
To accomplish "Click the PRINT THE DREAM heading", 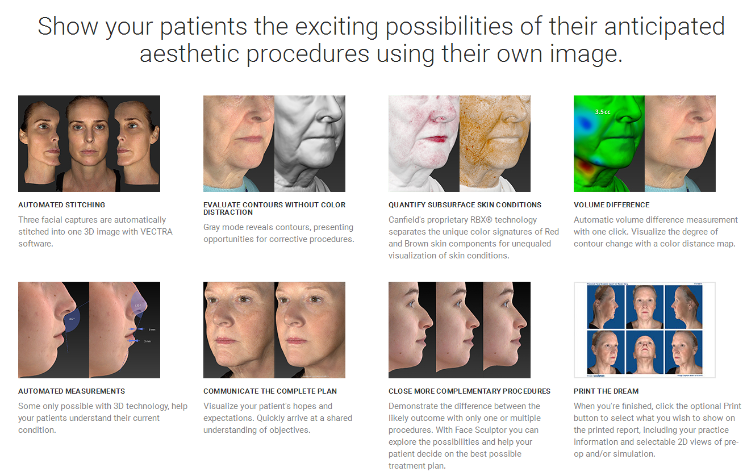I will click(x=606, y=391).
